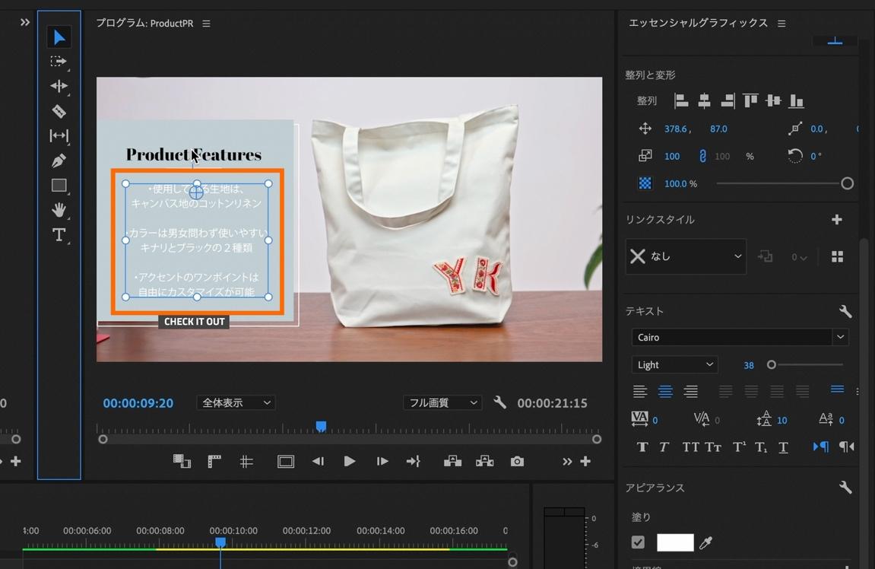875x569 pixels.
Task: Click the 00:00:09:20 current timecode field
Action: coord(138,403)
